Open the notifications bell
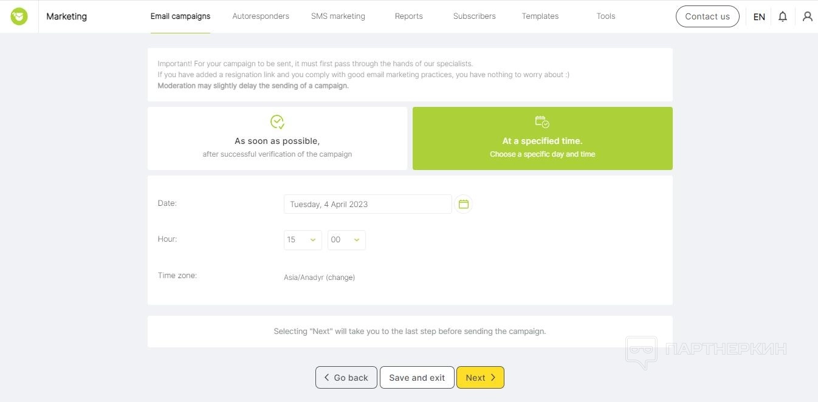The width and height of the screenshot is (818, 402). point(783,16)
